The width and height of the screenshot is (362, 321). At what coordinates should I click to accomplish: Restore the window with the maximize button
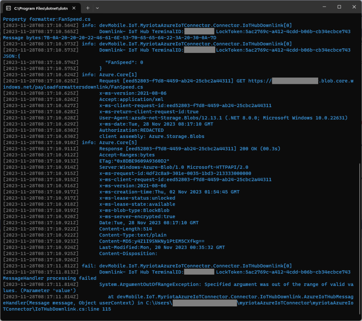(339, 7)
